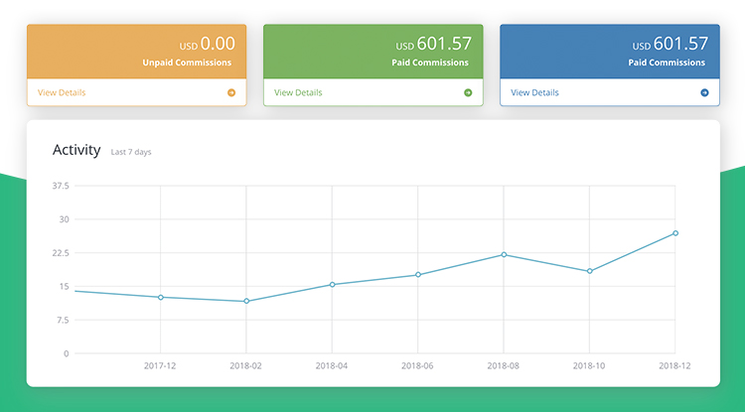Select the 2018-08 peak data point on chart
Image resolution: width=745 pixels, height=412 pixels.
click(x=504, y=254)
